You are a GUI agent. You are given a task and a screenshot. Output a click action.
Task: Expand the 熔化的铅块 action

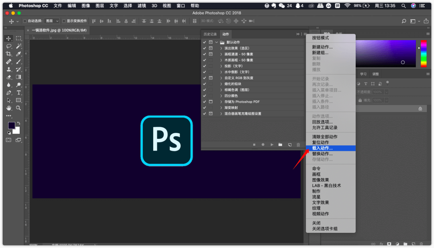tap(221, 84)
